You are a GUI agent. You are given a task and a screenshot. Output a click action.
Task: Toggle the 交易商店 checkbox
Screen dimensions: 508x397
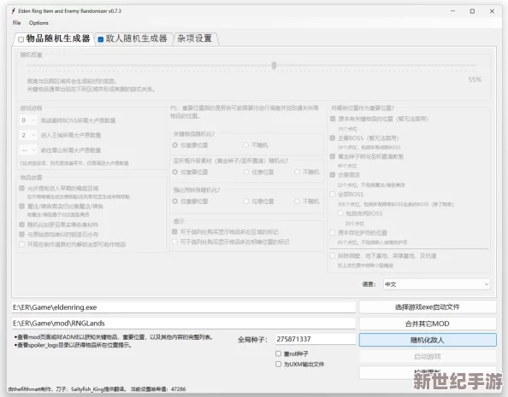333,175
